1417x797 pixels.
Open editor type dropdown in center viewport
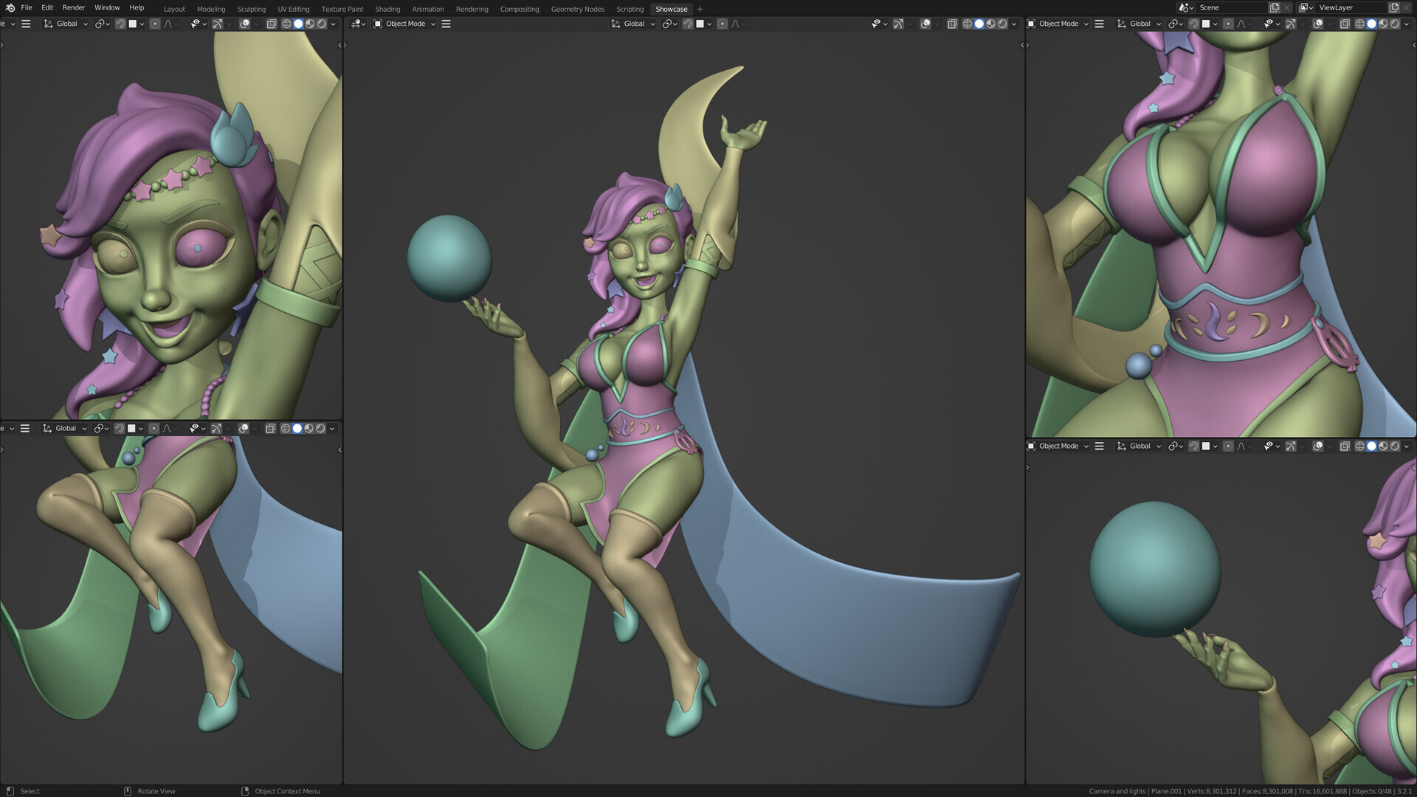pyautogui.click(x=358, y=24)
